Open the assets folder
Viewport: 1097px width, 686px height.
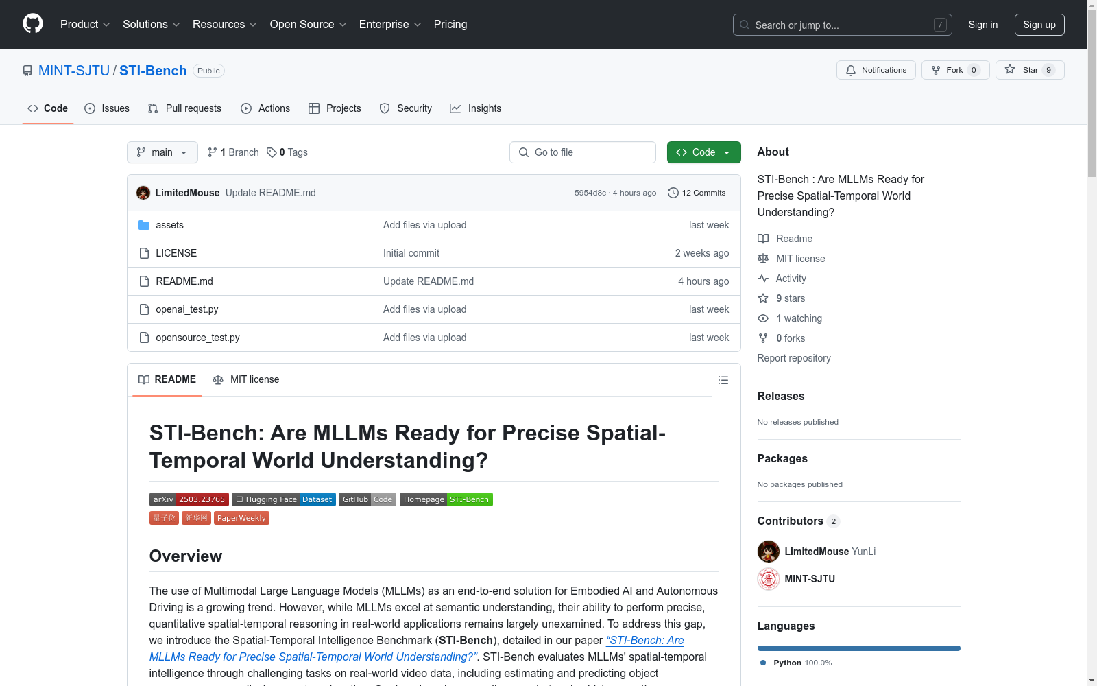169,225
